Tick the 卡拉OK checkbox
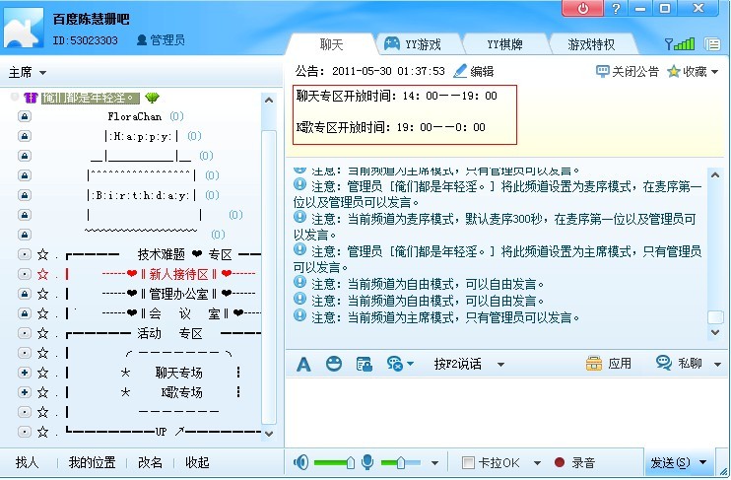731x480 pixels. pyautogui.click(x=468, y=462)
